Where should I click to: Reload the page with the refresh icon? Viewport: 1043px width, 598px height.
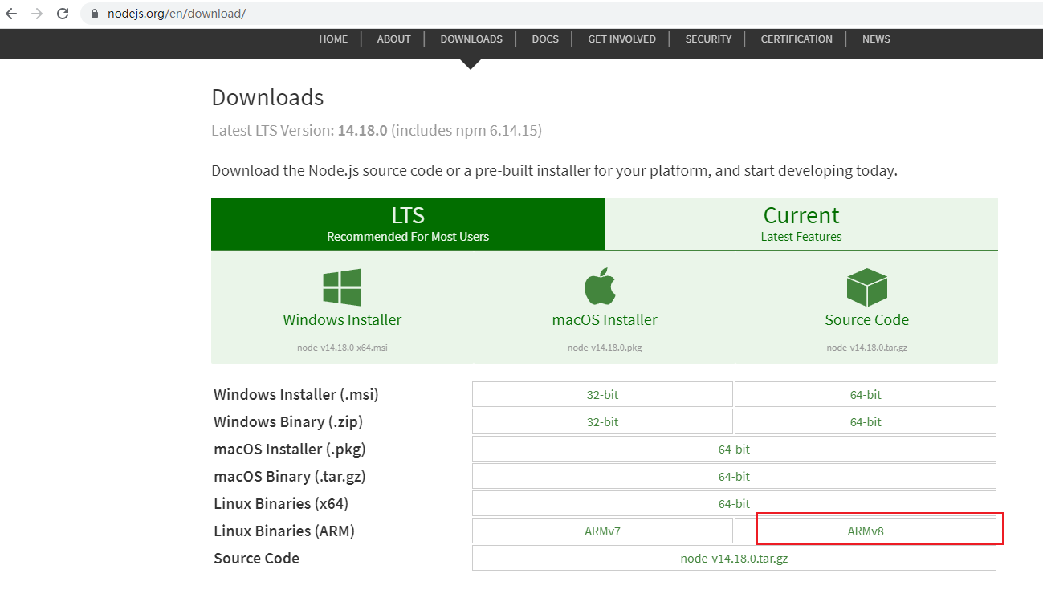(63, 14)
